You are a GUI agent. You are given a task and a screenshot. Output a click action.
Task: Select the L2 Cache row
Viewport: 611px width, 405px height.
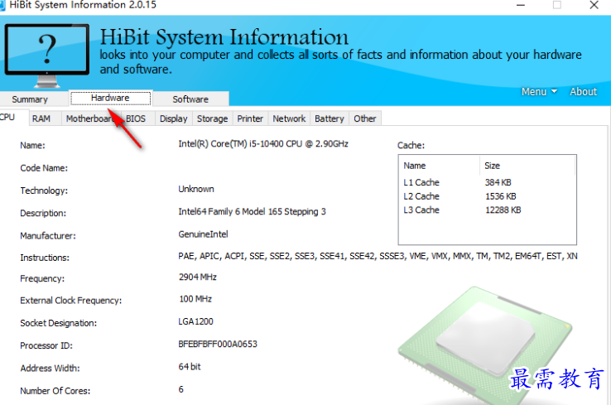click(x=487, y=196)
